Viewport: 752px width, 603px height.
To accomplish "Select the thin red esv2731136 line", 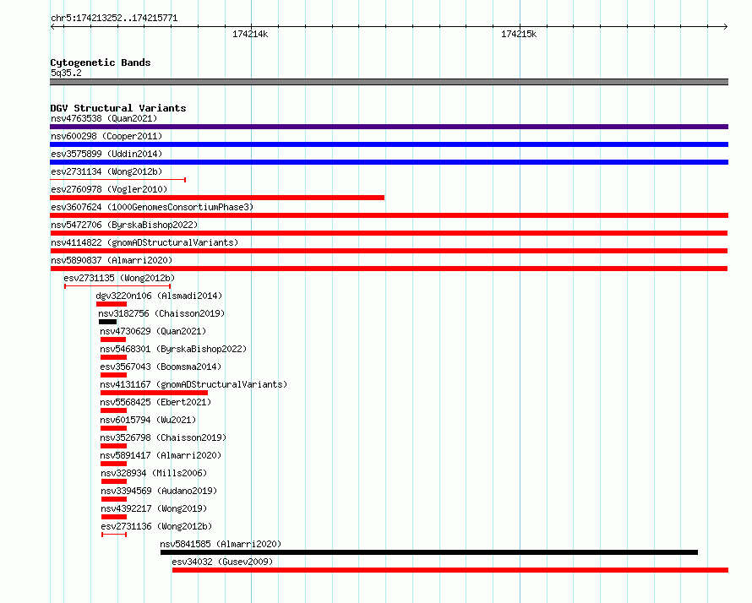I will click(x=114, y=535).
